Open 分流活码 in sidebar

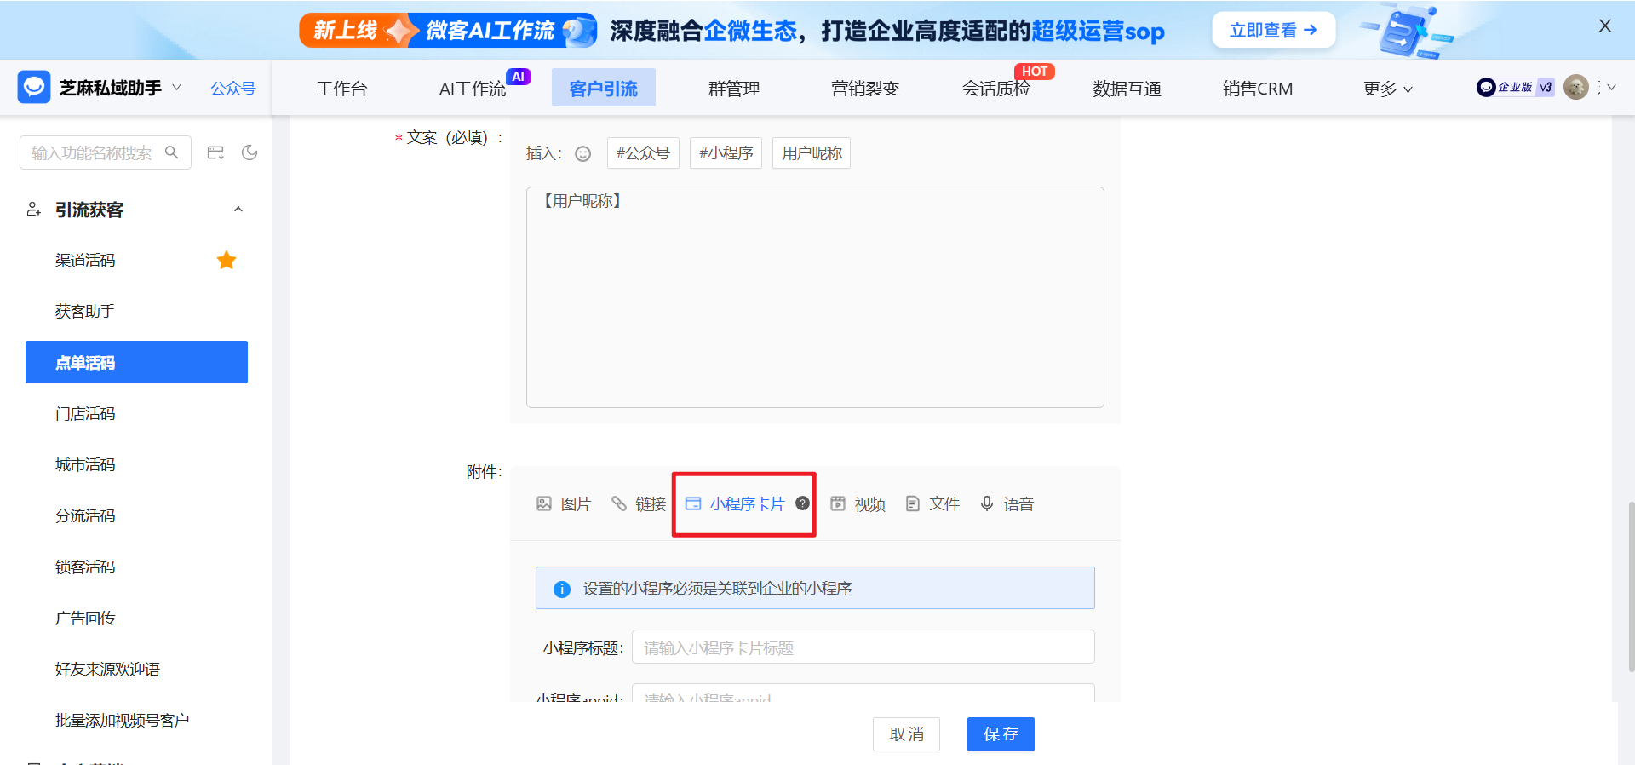click(x=85, y=516)
